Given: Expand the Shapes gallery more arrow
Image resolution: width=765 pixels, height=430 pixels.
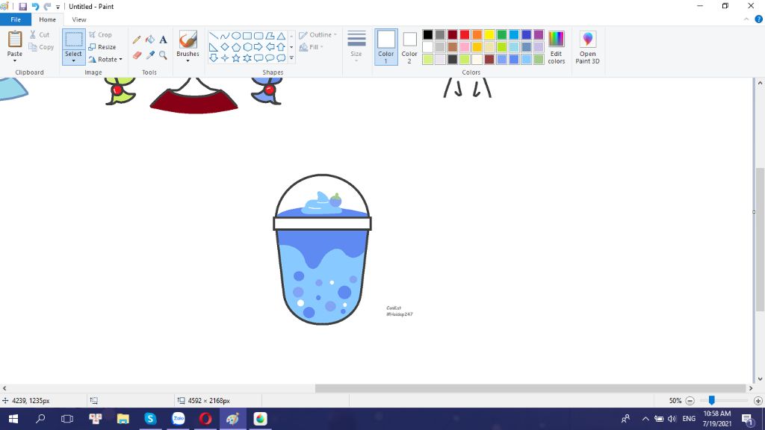Looking at the screenshot, I should tap(291, 58).
